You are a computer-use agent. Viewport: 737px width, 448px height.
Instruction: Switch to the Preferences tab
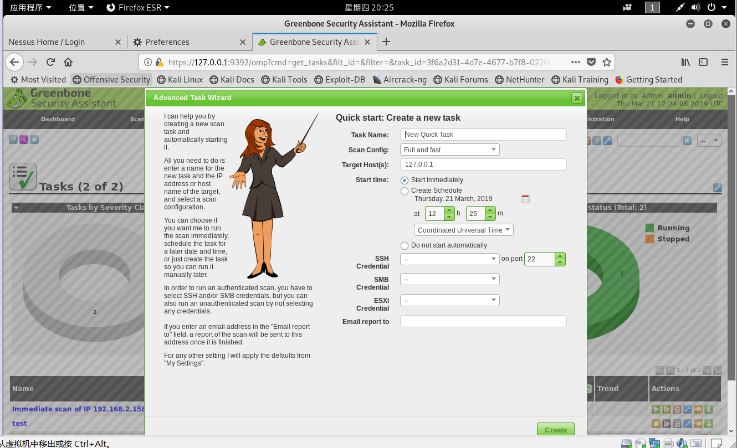pos(190,42)
